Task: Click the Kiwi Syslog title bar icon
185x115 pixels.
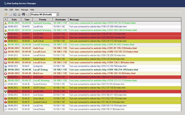Action: [3, 3]
